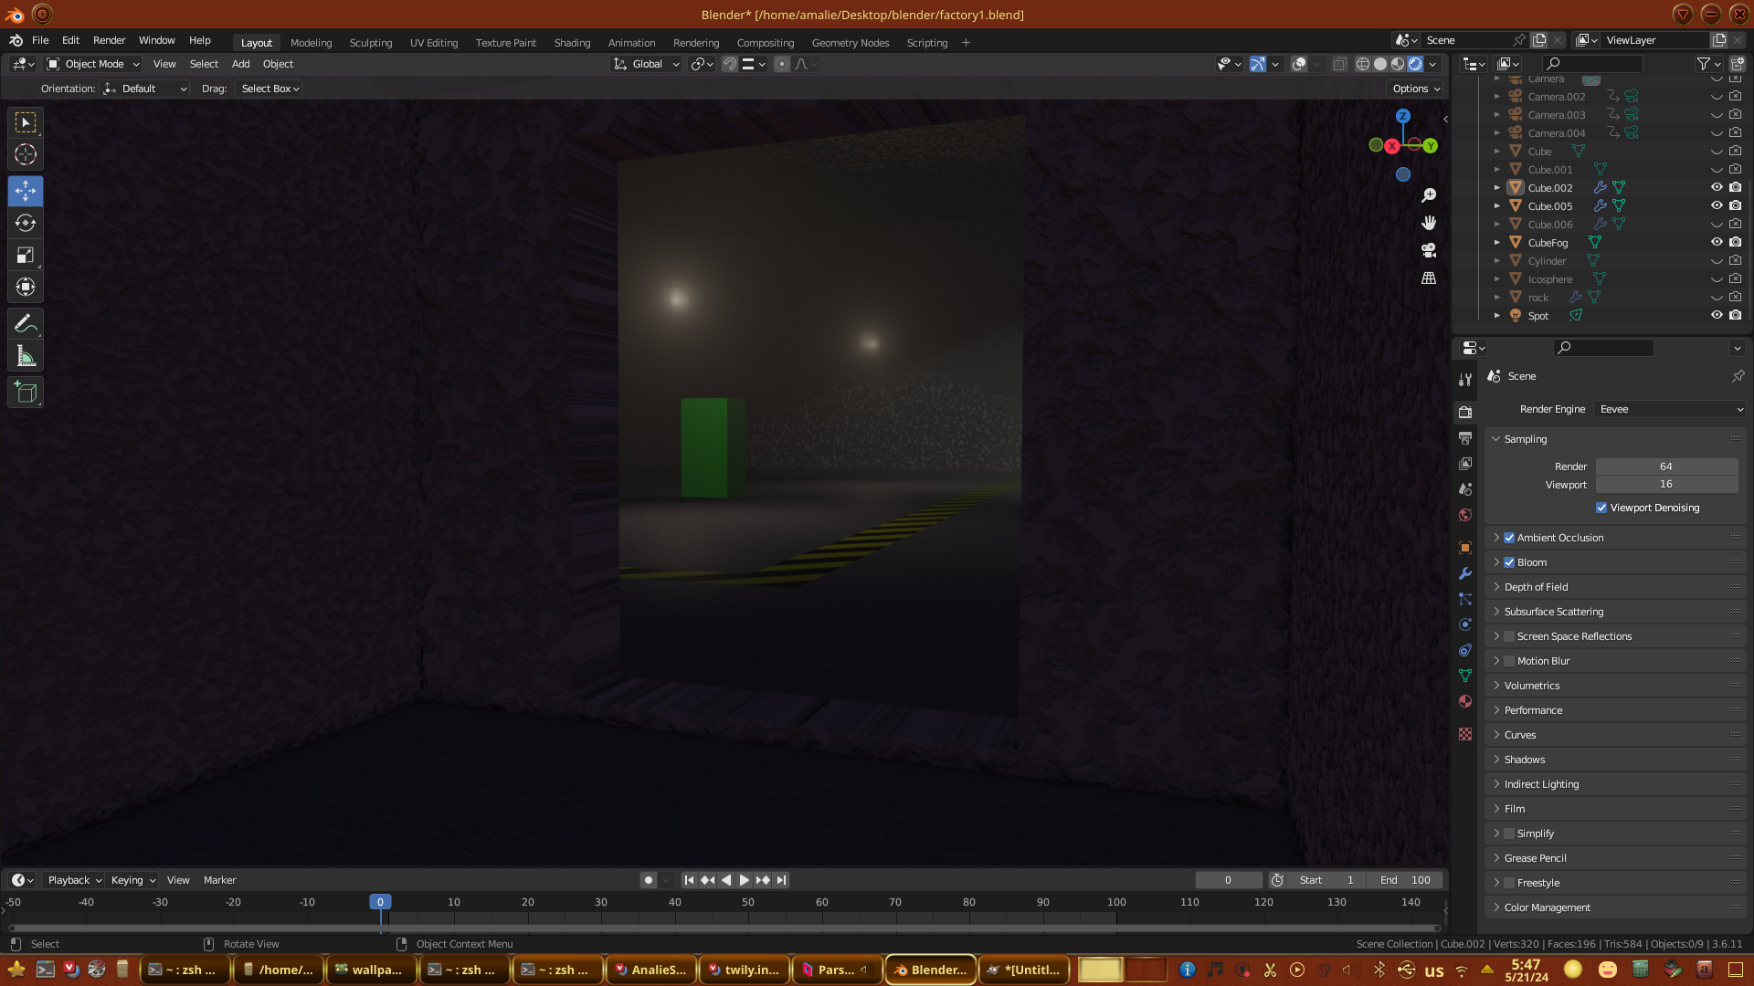Viewport: 1754px width, 986px height.
Task: Select the Rotate tool
Action: (x=26, y=223)
